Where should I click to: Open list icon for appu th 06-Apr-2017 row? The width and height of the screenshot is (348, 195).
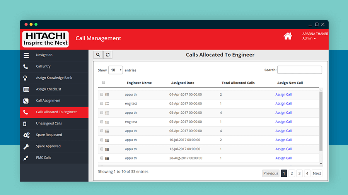(107, 131)
